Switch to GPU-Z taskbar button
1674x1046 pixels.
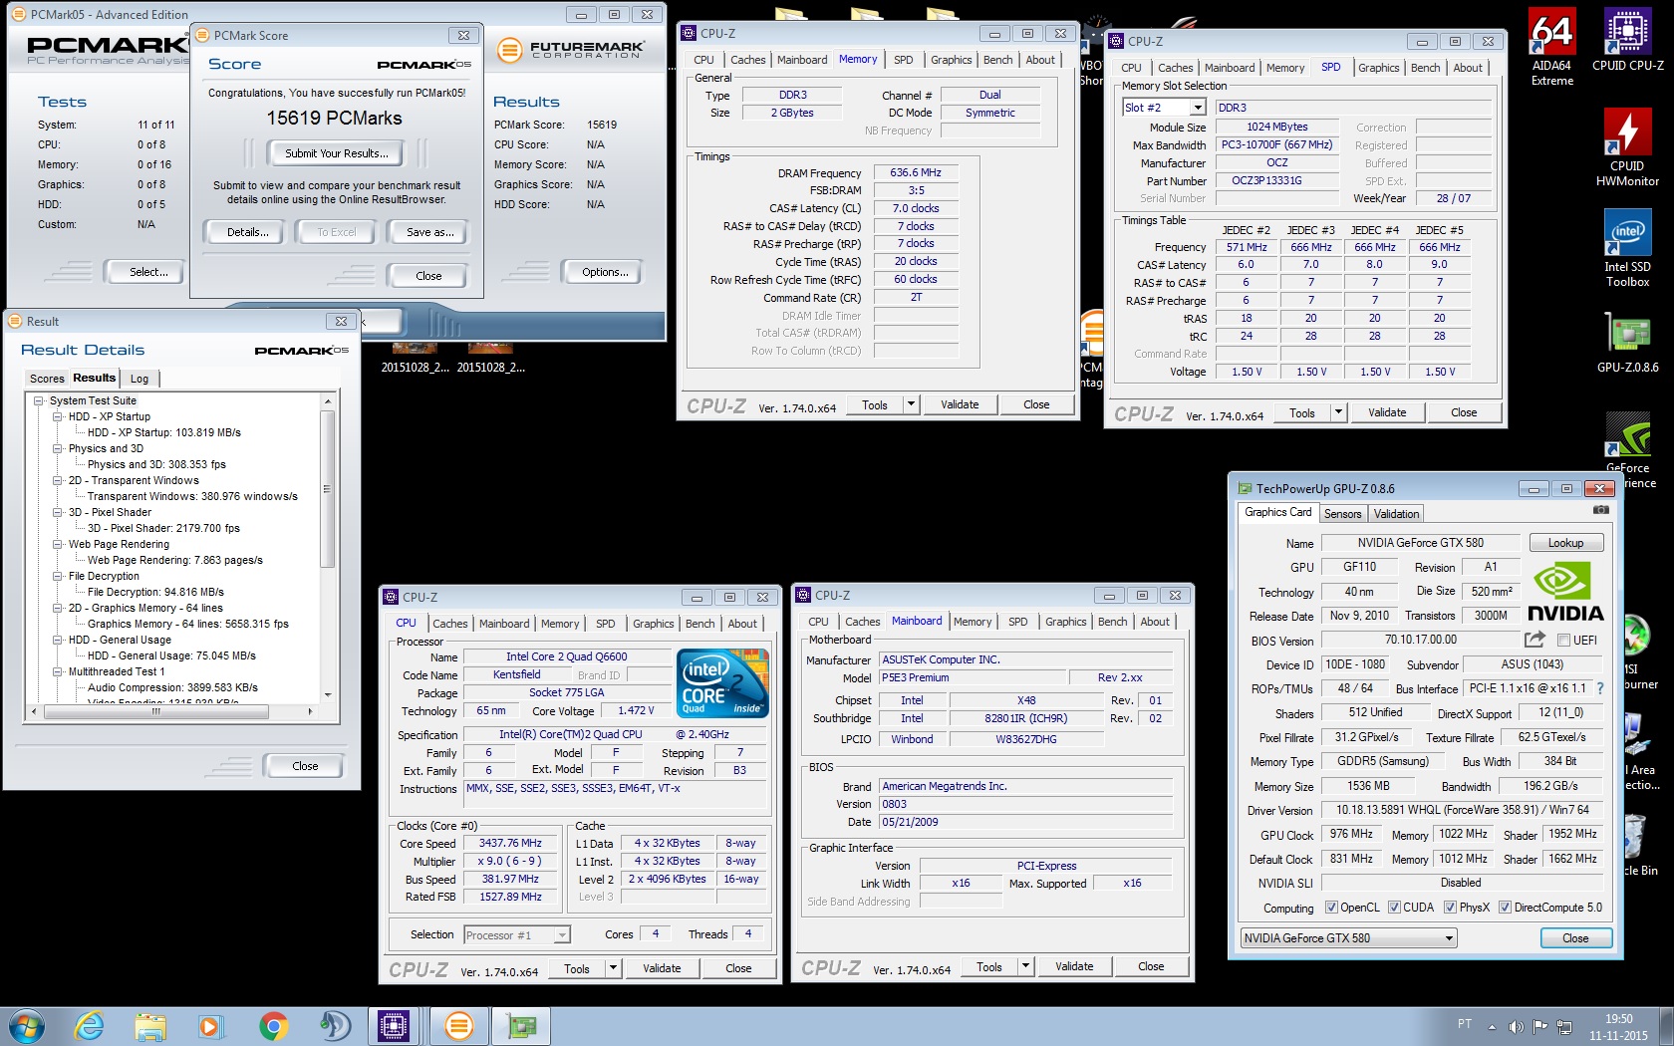click(x=521, y=1026)
